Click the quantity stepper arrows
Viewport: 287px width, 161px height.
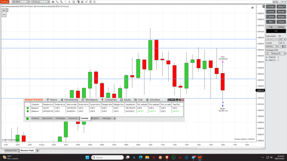pyautogui.click(x=285, y=47)
